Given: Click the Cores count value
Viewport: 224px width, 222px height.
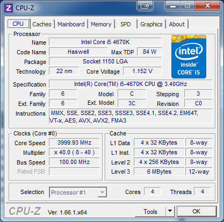Looking at the screenshot, I should 153,191.
